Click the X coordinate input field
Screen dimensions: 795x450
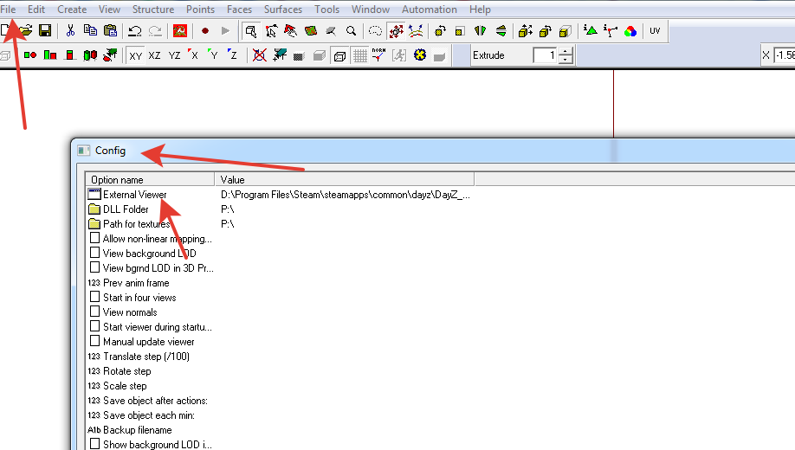(x=785, y=55)
